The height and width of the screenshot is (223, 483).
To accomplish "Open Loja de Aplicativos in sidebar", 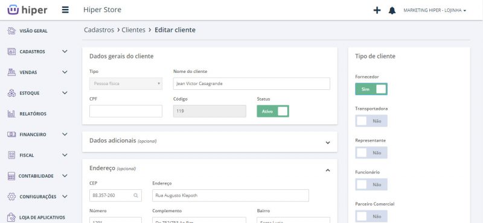I will pos(42,218).
